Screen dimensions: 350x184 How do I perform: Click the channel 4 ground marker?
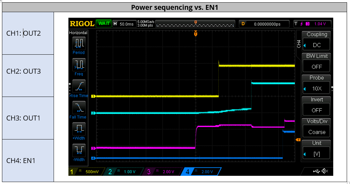93,158
